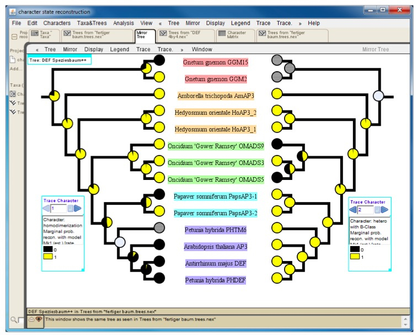Select taxon Papaver somniferum PapsAP3-1

click(216, 196)
